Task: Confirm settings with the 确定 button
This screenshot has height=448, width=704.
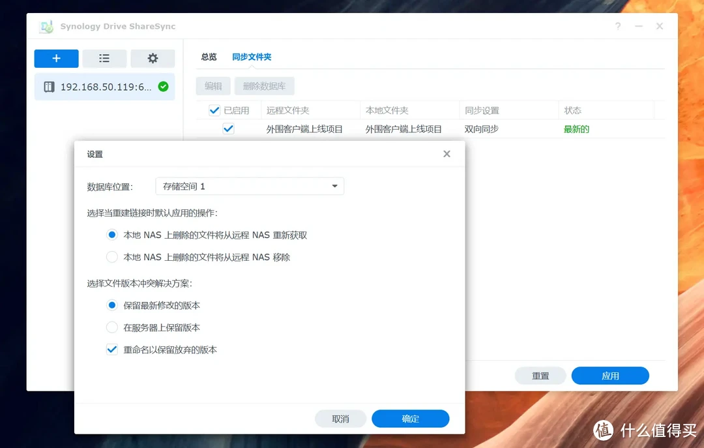Action: coord(410,418)
